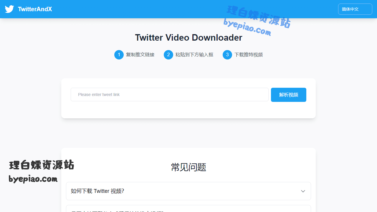The height and width of the screenshot is (212, 377).
Task: Click the 下载推特视频 step label
Action: (249, 55)
